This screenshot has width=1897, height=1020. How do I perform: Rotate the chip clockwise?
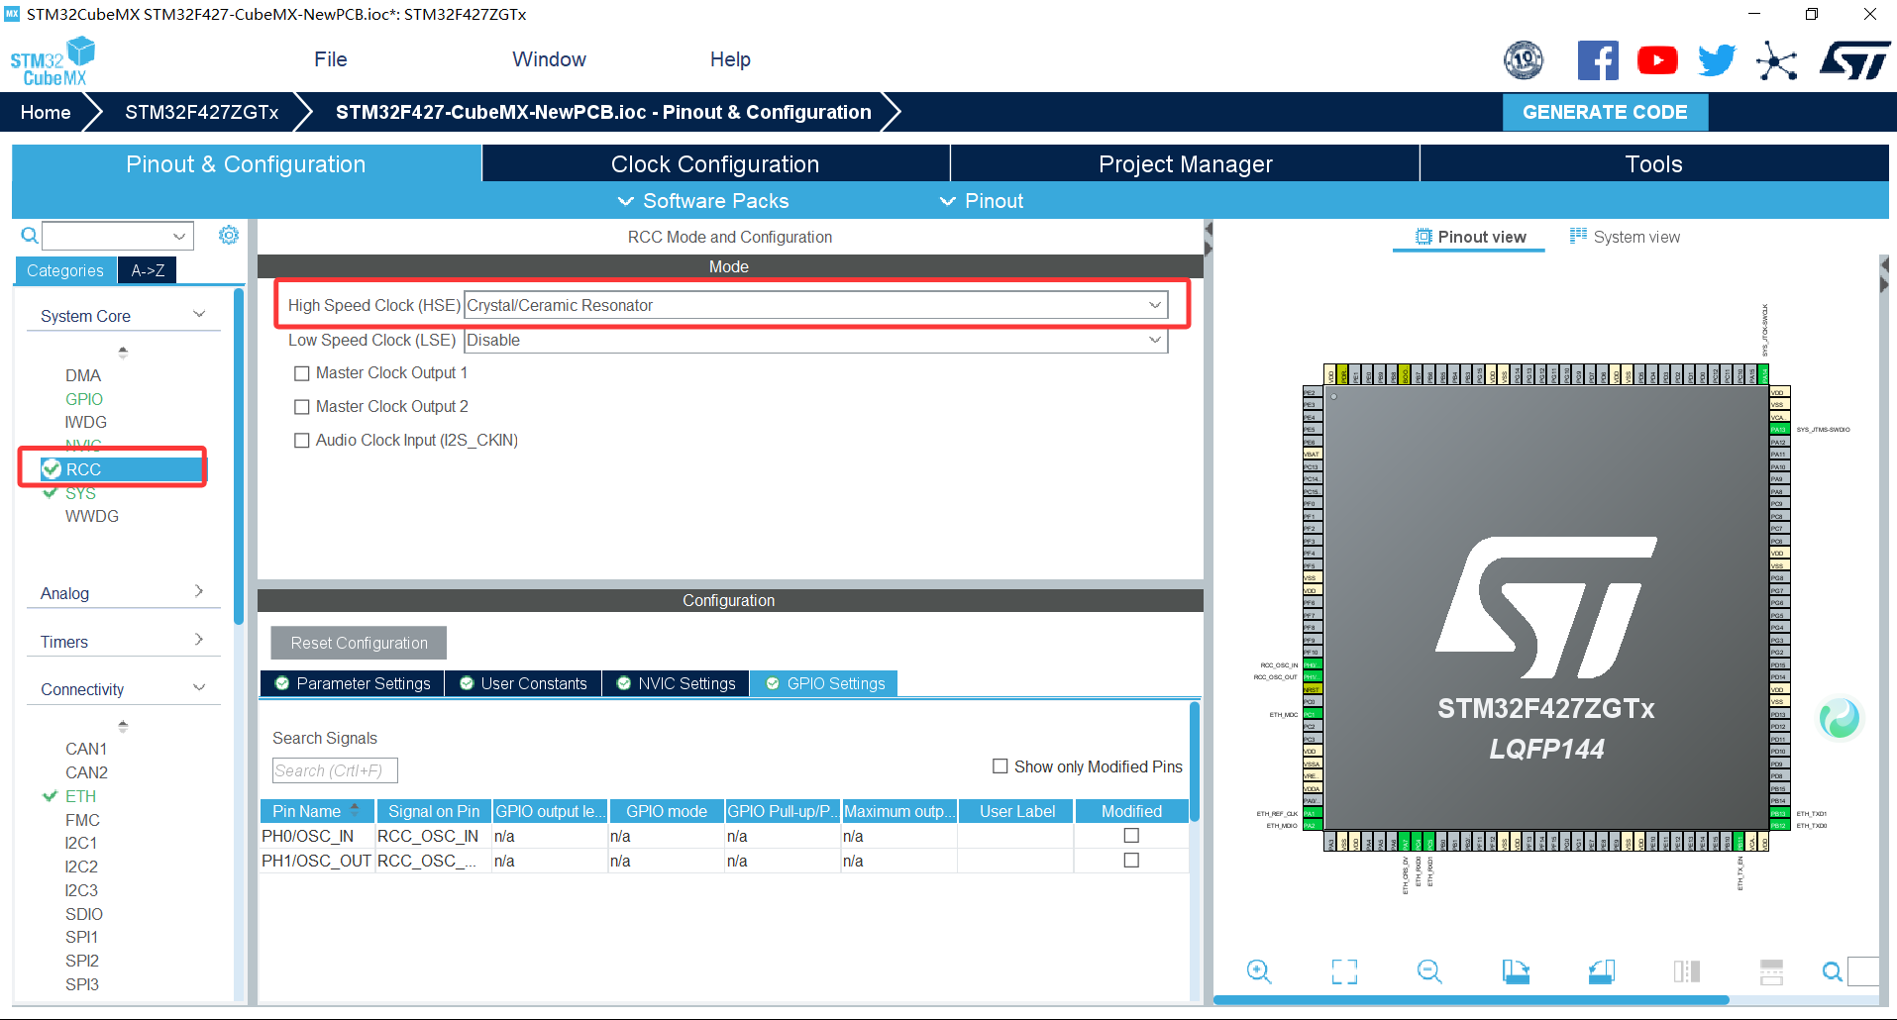coord(1516,971)
